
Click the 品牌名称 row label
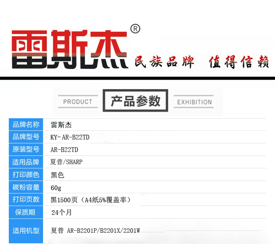26,125
